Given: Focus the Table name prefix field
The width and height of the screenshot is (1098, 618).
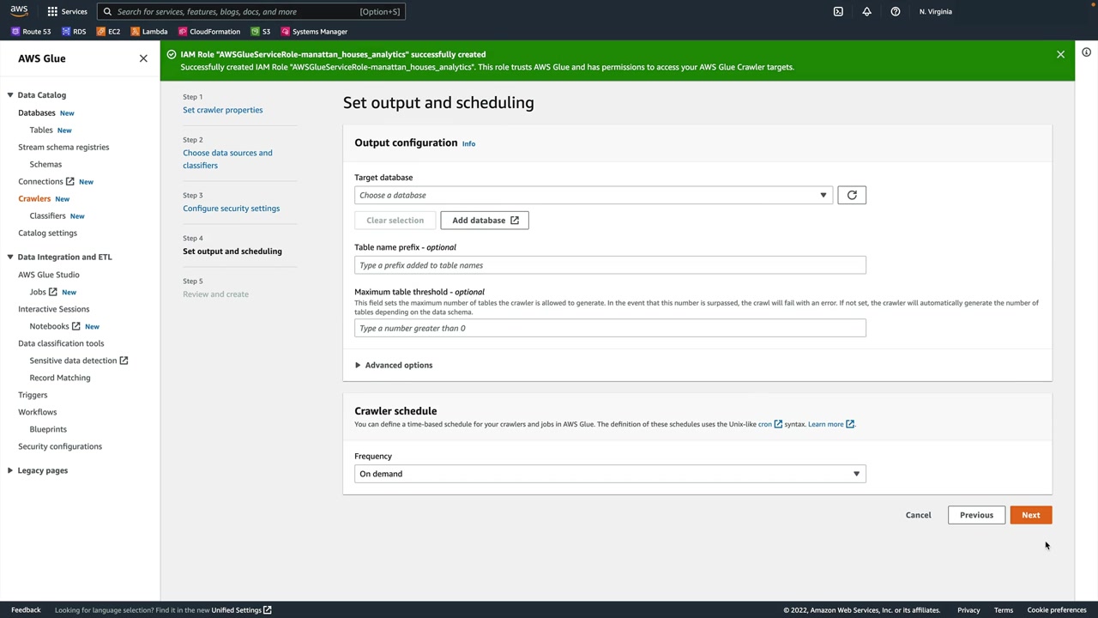Looking at the screenshot, I should [610, 265].
